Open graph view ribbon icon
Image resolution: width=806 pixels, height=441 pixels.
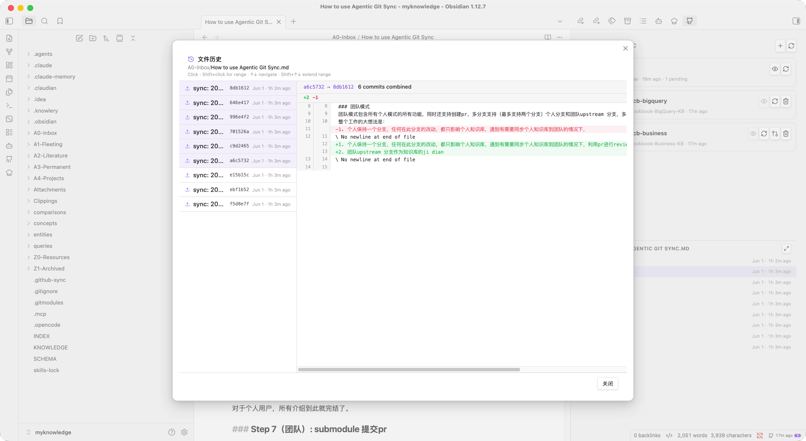point(9,52)
